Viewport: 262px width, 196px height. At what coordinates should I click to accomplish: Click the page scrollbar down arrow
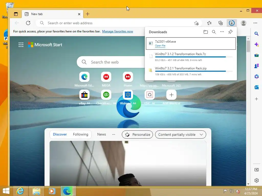(248, 184)
